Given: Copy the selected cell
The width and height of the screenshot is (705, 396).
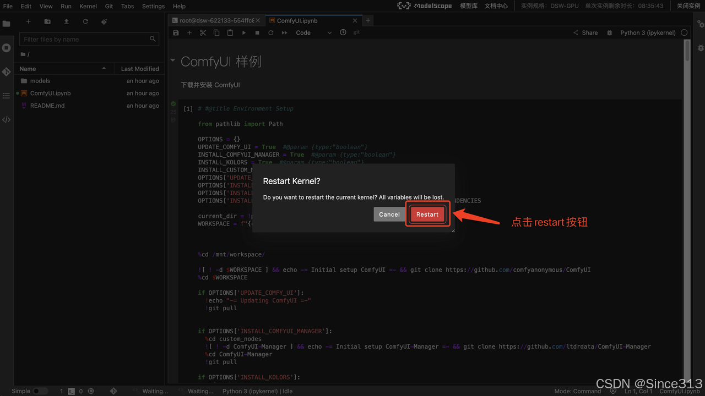Looking at the screenshot, I should point(216,32).
